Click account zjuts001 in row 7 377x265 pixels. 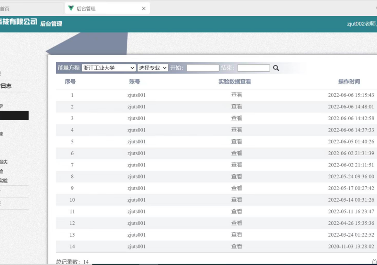(137, 165)
